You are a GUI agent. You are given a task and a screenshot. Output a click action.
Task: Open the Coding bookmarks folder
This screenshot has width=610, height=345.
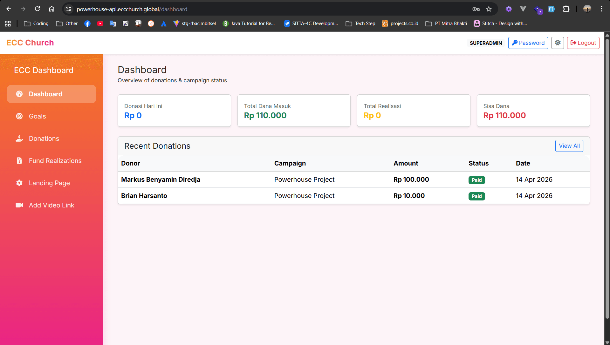pos(36,24)
